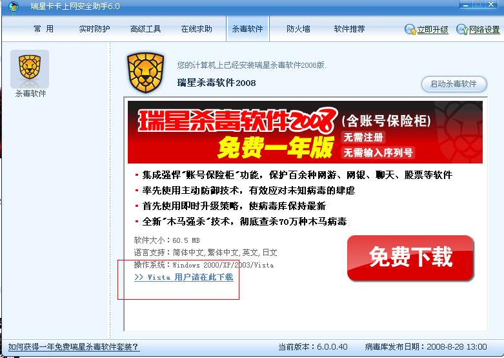Image resolution: width=504 pixels, height=358 pixels.
Task: Click the 立即升级 globe icon
Action: pyautogui.click(x=410, y=29)
